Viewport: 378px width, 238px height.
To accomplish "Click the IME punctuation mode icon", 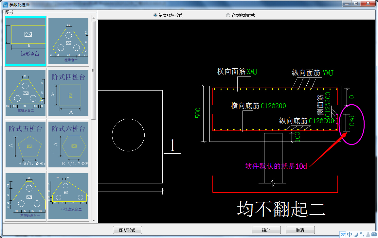I will [362, 234].
